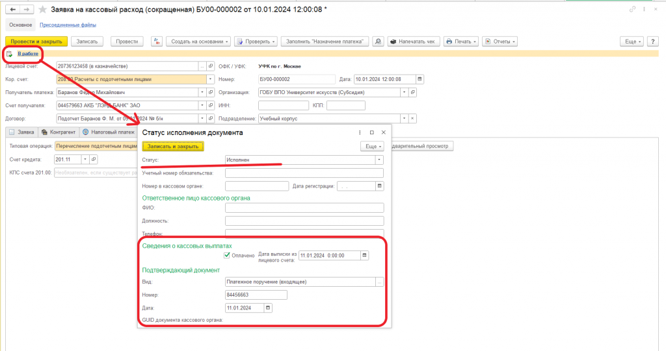This screenshot has height=351, width=666.
Task: Open the Присоединенные файлы tab
Action: pyautogui.click(x=68, y=25)
